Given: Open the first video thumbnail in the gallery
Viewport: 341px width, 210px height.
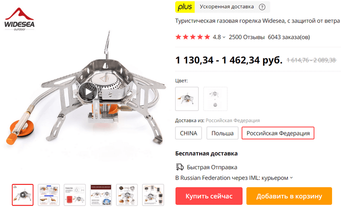Looking at the screenshot, I should pyautogui.click(x=22, y=195).
